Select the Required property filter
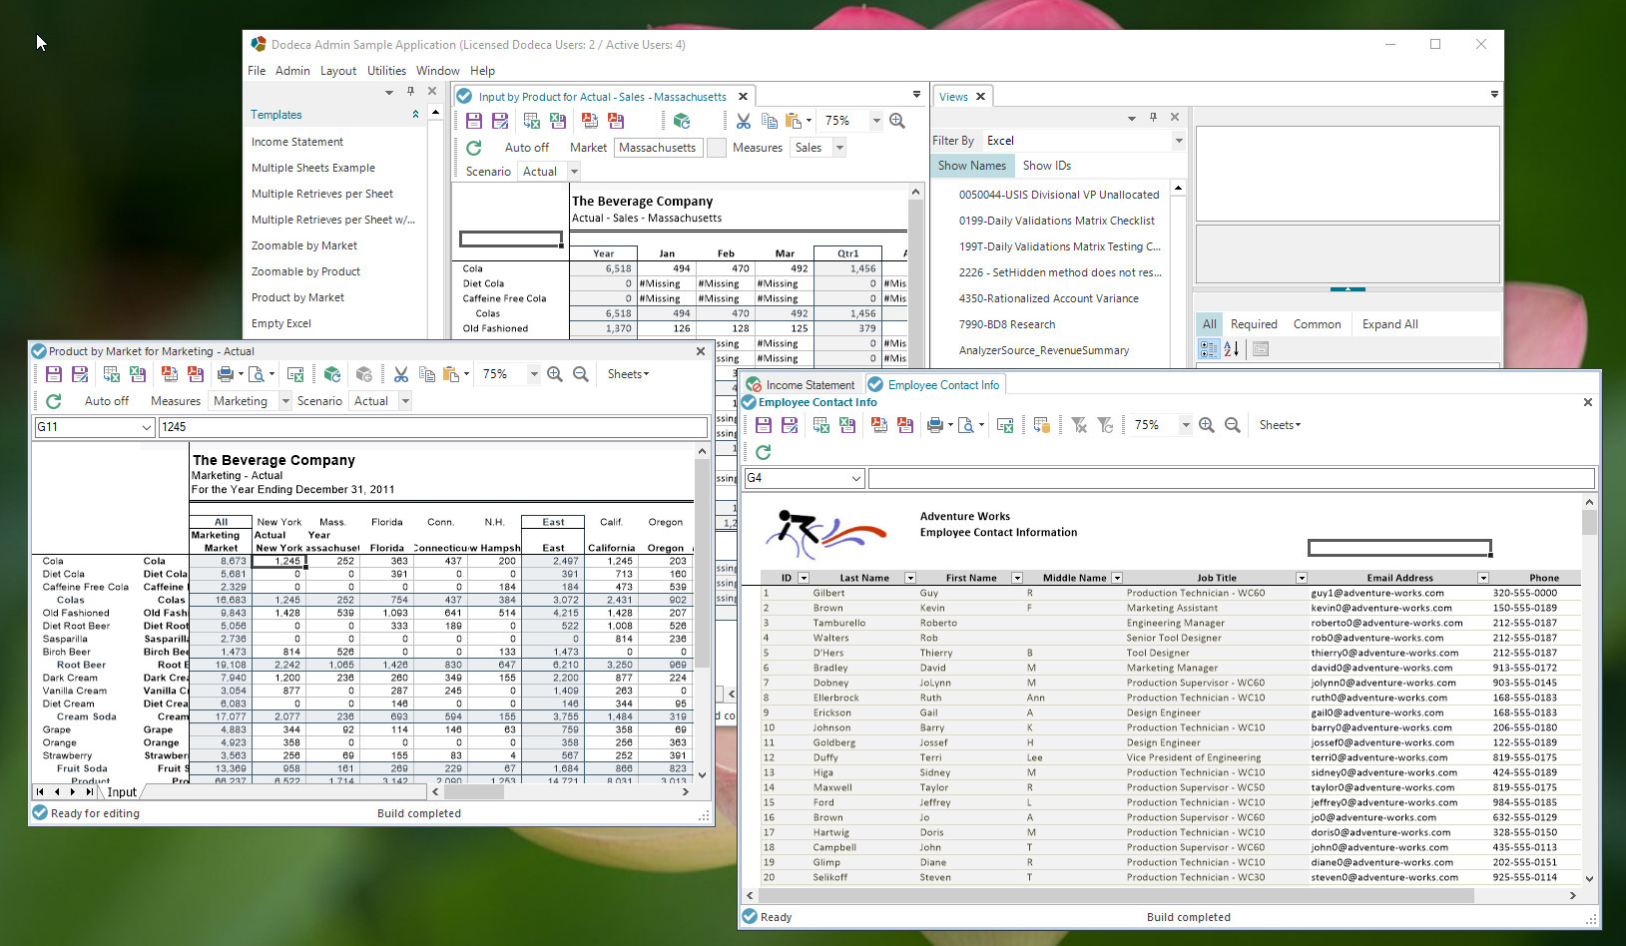The width and height of the screenshot is (1626, 946). pos(1254,324)
